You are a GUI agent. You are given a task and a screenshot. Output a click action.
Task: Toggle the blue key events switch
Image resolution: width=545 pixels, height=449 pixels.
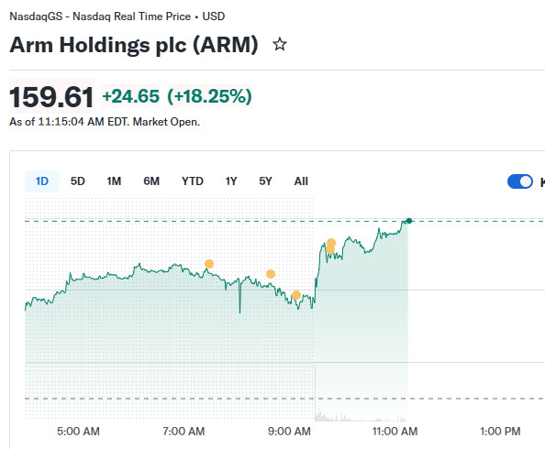520,181
